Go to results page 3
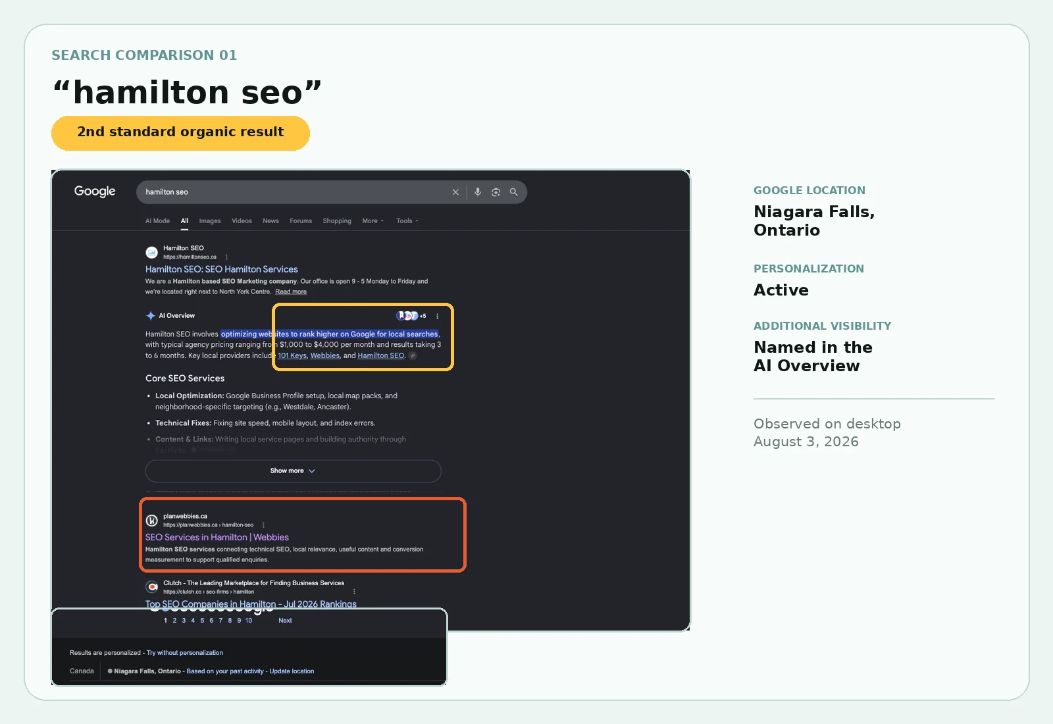The width and height of the screenshot is (1053, 724). (x=184, y=621)
